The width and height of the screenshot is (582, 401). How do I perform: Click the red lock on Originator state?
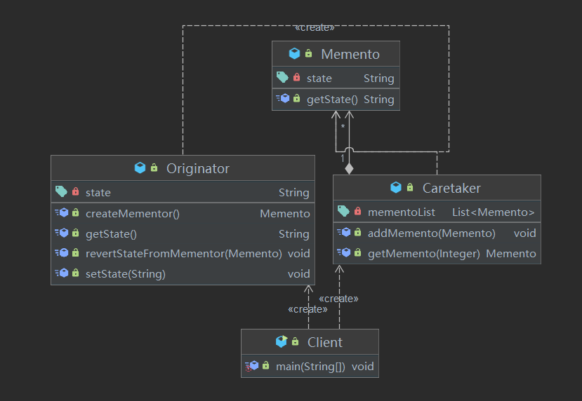click(x=75, y=191)
